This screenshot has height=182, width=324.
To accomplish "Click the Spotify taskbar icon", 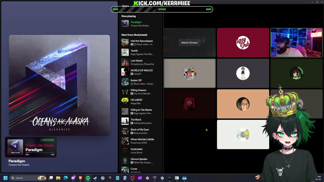I will click(88, 178).
